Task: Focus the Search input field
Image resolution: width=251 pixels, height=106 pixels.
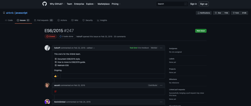Action: pyautogui.click(x=172, y=4)
